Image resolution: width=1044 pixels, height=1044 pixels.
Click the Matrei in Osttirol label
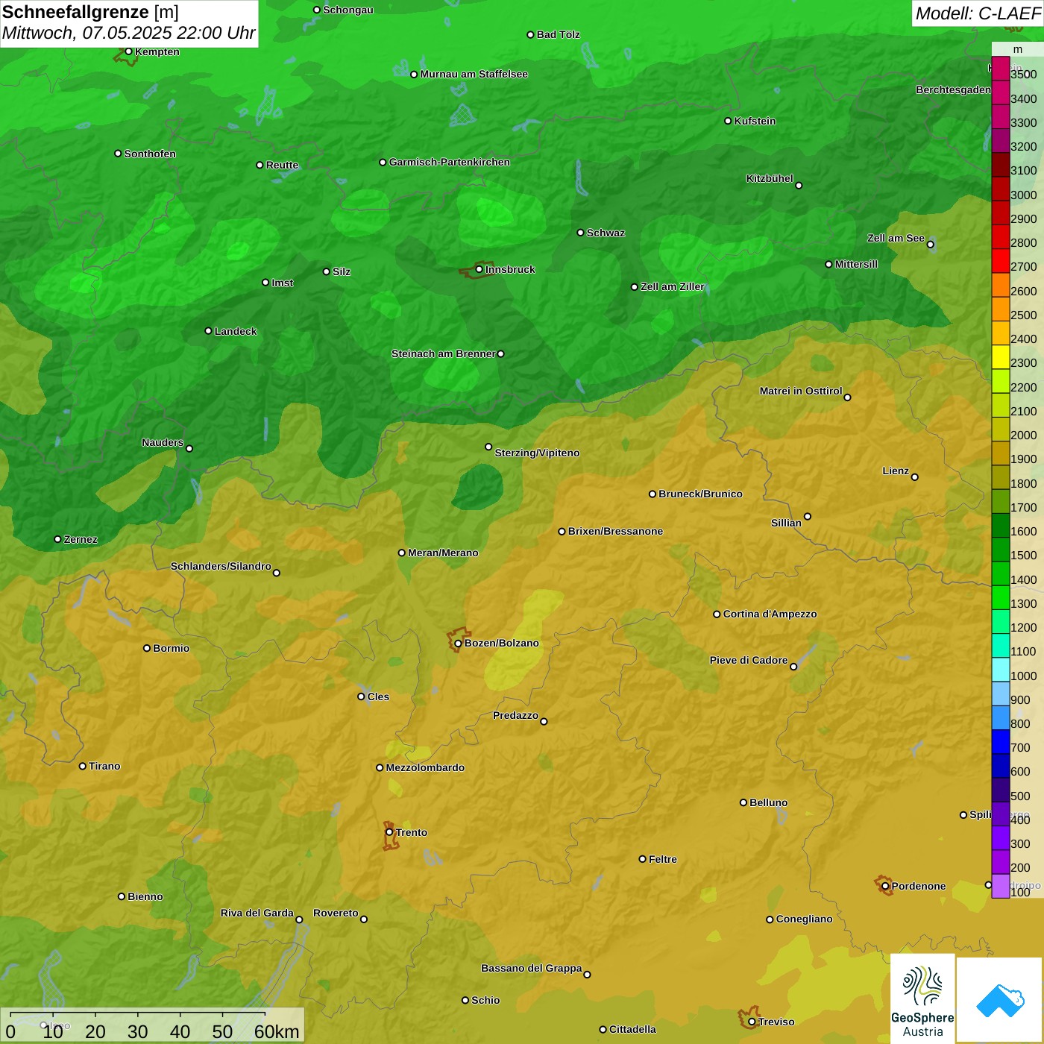point(801,391)
